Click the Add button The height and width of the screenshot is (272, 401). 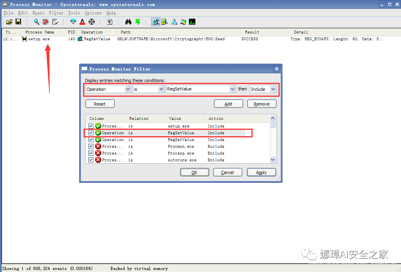pos(228,104)
